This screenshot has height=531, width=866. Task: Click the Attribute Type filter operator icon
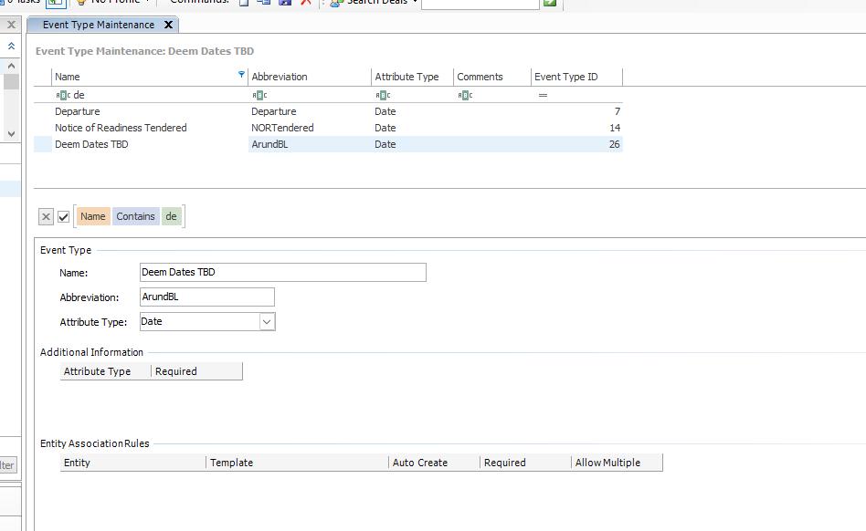[x=383, y=95]
